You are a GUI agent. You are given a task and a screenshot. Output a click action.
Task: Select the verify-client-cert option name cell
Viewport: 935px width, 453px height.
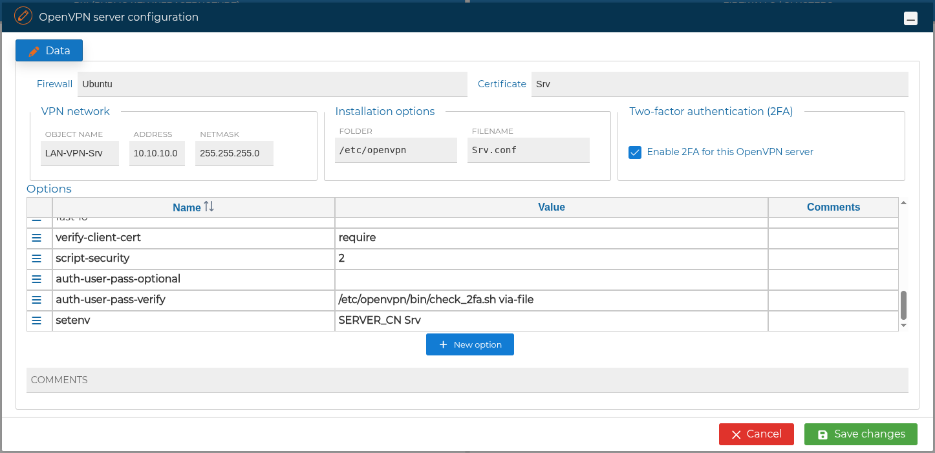click(x=193, y=238)
